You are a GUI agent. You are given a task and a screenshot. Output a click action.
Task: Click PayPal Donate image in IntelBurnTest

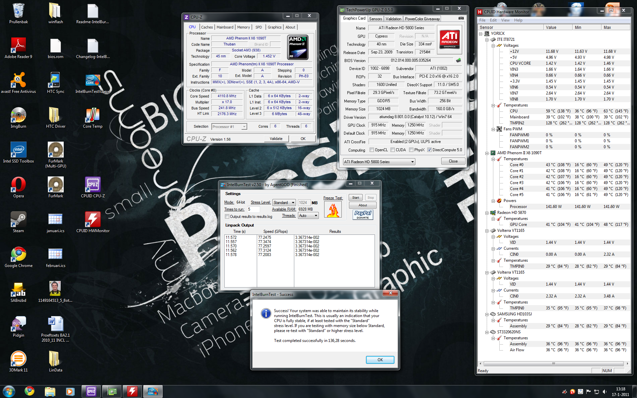pos(363,215)
